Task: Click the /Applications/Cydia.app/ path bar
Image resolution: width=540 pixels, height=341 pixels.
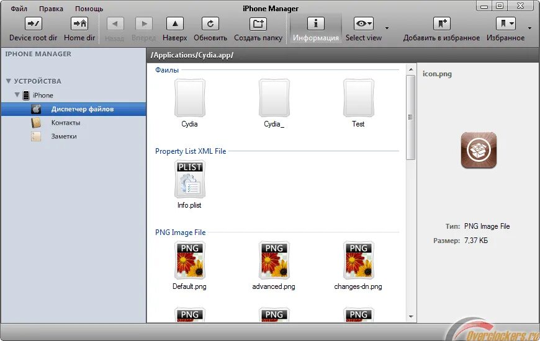Action: coord(343,55)
